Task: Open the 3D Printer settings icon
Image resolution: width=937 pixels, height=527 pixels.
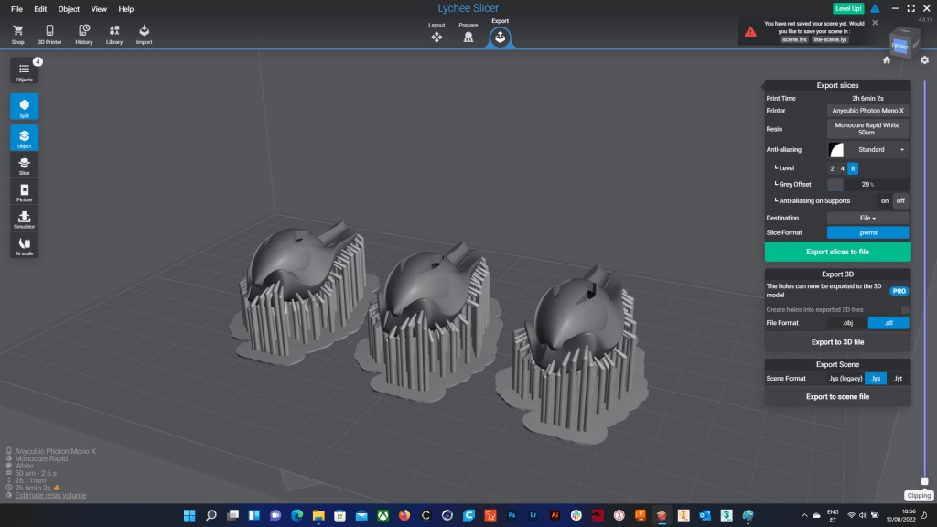Action: click(x=49, y=34)
